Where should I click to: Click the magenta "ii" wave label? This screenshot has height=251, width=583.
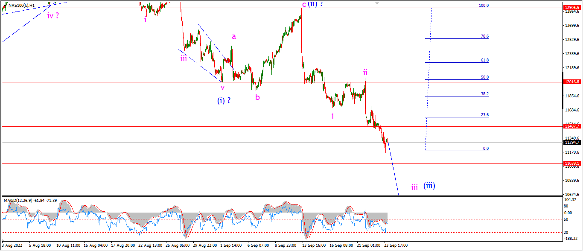366,72
